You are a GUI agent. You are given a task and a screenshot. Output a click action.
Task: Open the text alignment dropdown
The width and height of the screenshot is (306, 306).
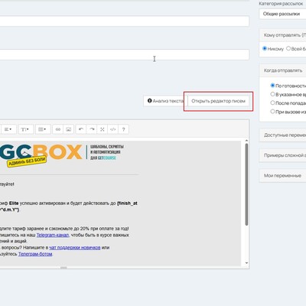point(8,129)
